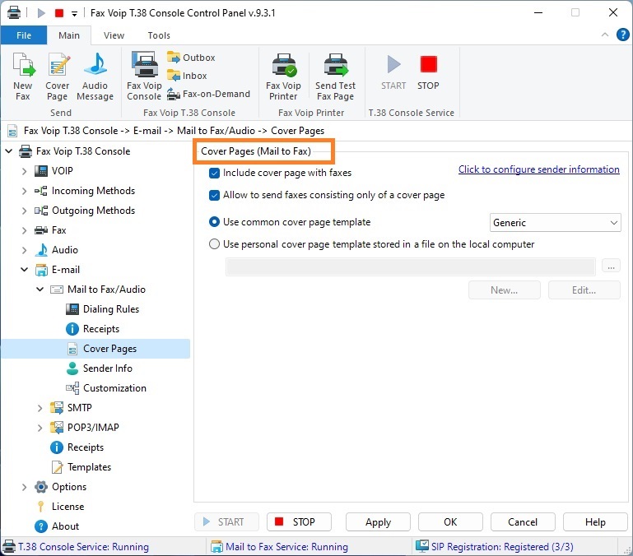This screenshot has width=633, height=556.
Task: Open the Cover Page ribbon tool
Action: (x=58, y=76)
